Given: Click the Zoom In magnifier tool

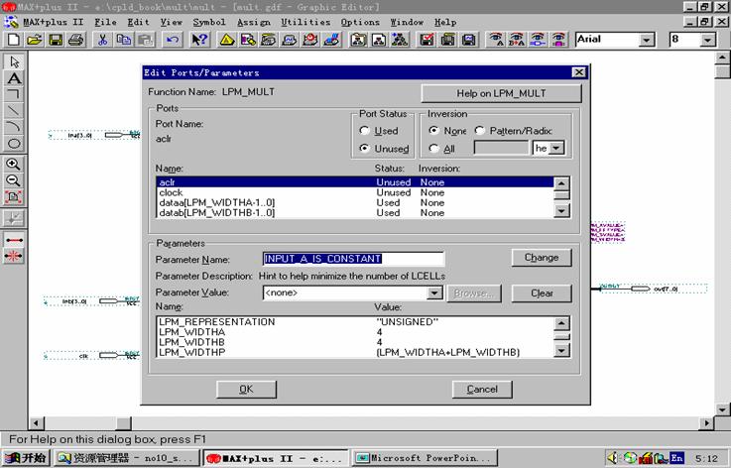Looking at the screenshot, I should 14,165.
